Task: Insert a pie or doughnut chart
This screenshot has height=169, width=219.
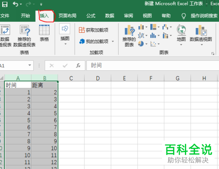Action: pyautogui.click(x=141, y=44)
